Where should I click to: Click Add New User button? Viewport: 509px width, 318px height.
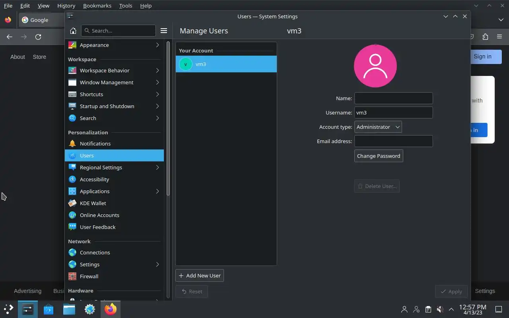[x=200, y=275]
